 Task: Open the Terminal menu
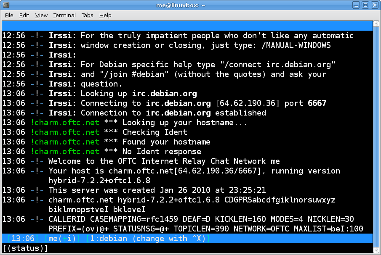[64, 15]
